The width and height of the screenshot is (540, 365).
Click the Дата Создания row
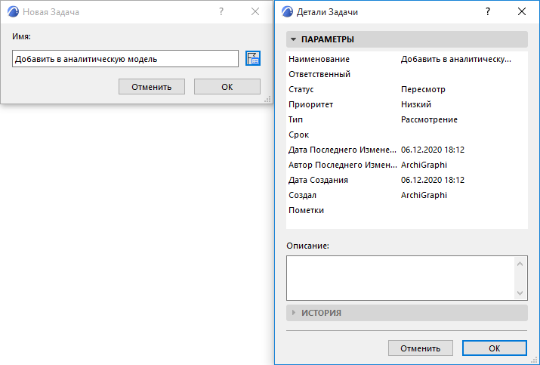407,180
